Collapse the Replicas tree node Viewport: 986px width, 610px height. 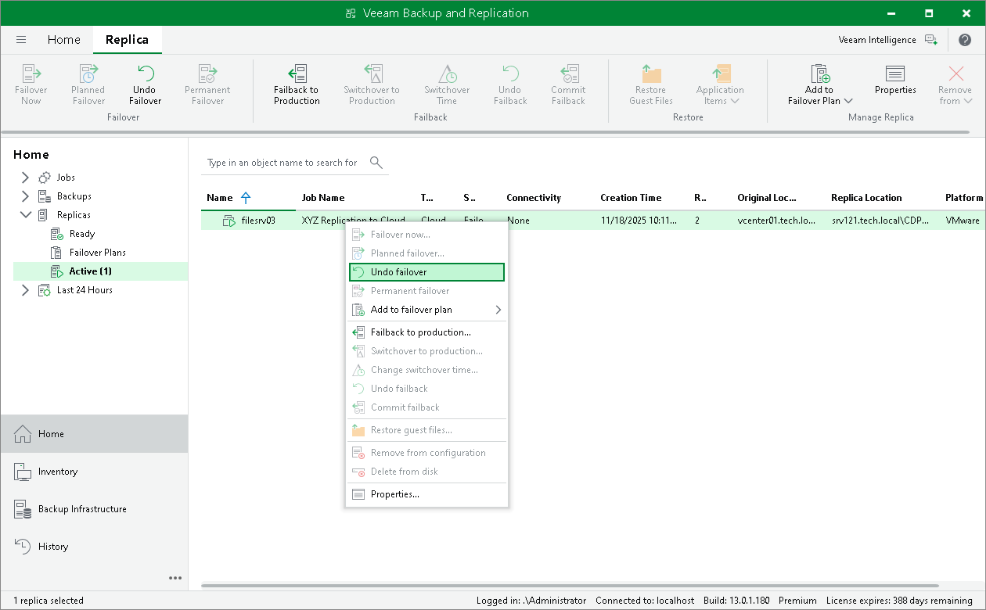pos(25,215)
